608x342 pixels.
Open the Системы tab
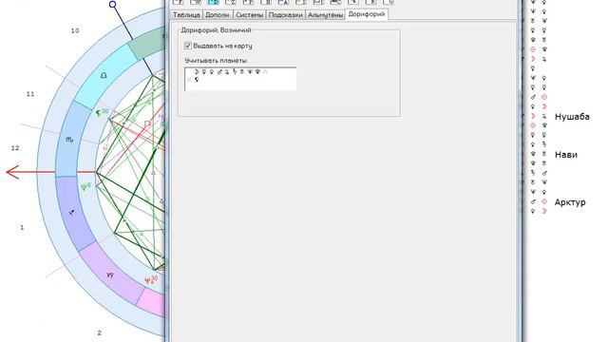click(249, 15)
